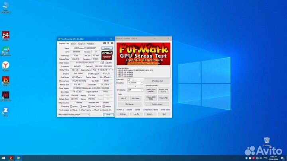287x161 pixels.
Task: Open the network tray icon
Action: coord(258,158)
